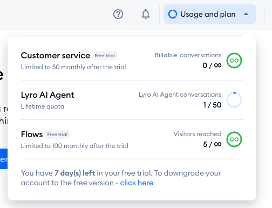The width and height of the screenshot is (272, 208).
Task: Select the Lyro AI Agent heading
Action: [47, 95]
